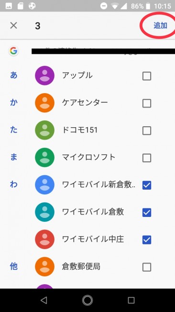This screenshot has height=312, width=175.
Task: Tap the green avatar for ドコモ151
Action: (x=44, y=130)
